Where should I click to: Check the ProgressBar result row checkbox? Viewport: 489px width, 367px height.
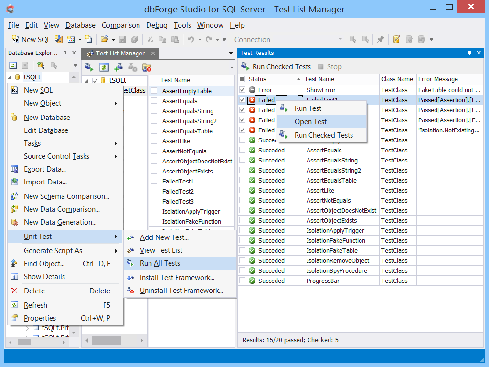pos(242,281)
